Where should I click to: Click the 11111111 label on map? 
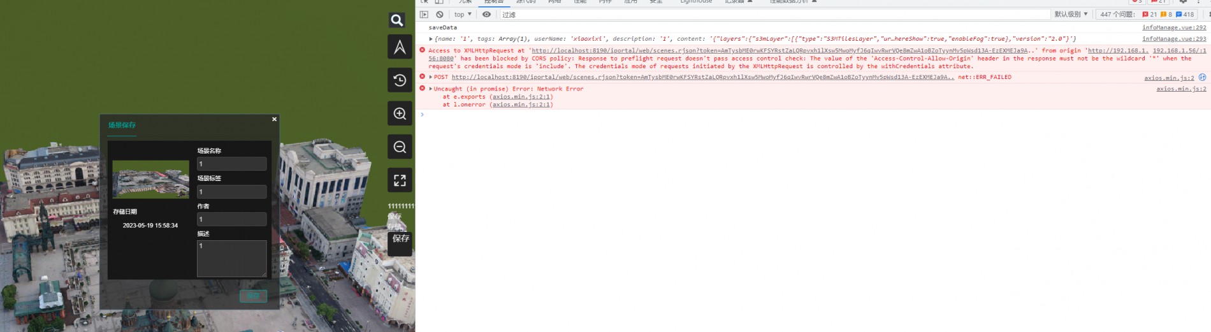pos(401,206)
